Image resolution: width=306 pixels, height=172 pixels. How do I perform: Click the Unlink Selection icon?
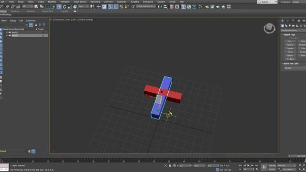(x=13, y=7)
